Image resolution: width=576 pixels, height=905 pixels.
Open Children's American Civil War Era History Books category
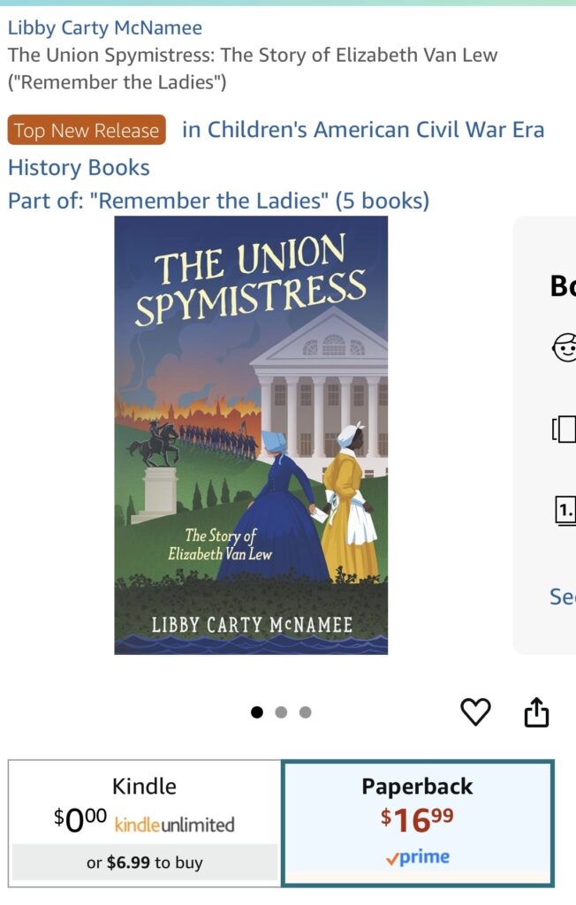(362, 131)
